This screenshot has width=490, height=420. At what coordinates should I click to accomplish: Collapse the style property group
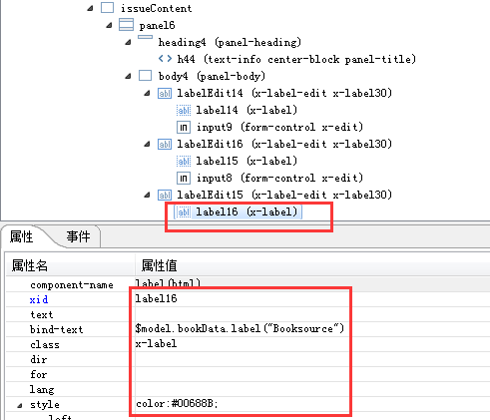[20, 405]
